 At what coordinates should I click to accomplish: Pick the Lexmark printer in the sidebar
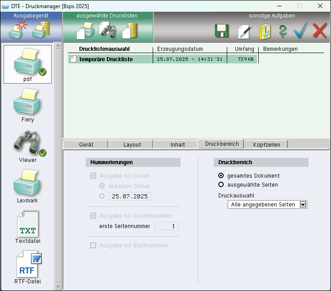[27, 186]
